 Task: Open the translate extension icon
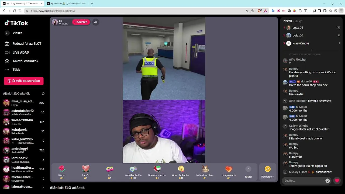pos(273,11)
